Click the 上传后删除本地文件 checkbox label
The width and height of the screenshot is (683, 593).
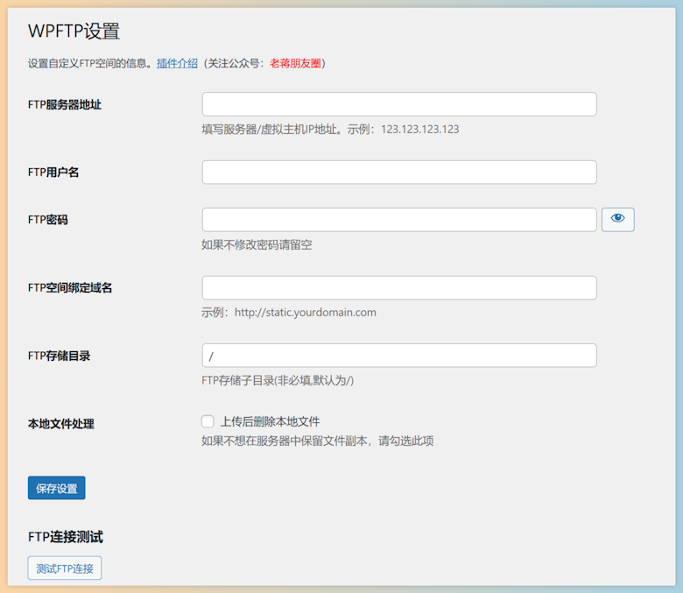click(271, 421)
